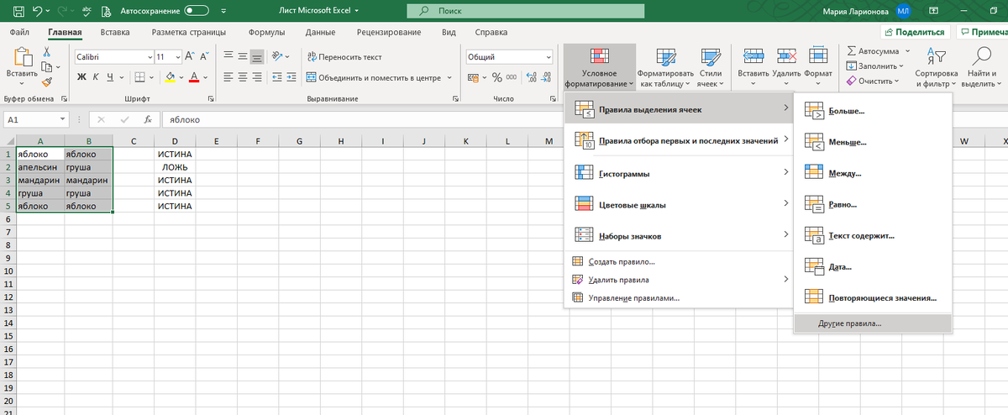1008x415 pixels.
Task: Choose the Больше... rule
Action: [x=874, y=111]
